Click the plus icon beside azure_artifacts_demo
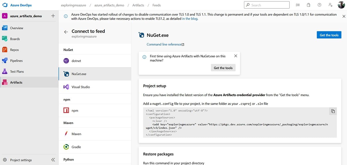Image resolution: width=347 pixels, height=165 pixels. tap(53, 16)
